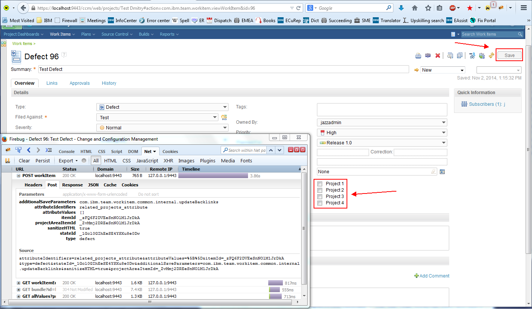The width and height of the screenshot is (532, 309).
Task: Click the find duplicates magnifier document icon
Action: point(450,55)
